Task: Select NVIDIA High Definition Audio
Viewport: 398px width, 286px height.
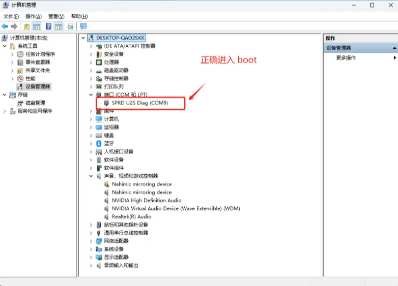Action: tap(147, 200)
